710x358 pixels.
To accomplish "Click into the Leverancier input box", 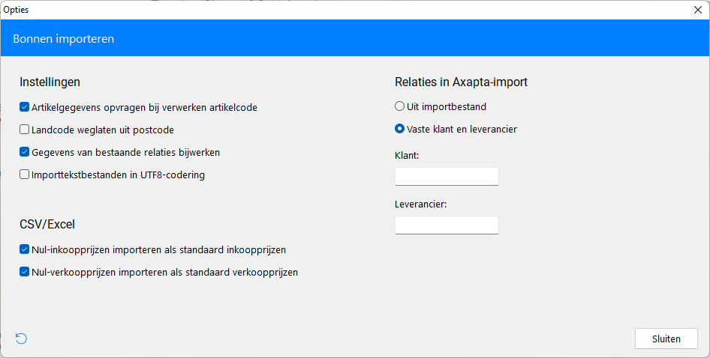I will click(x=447, y=225).
